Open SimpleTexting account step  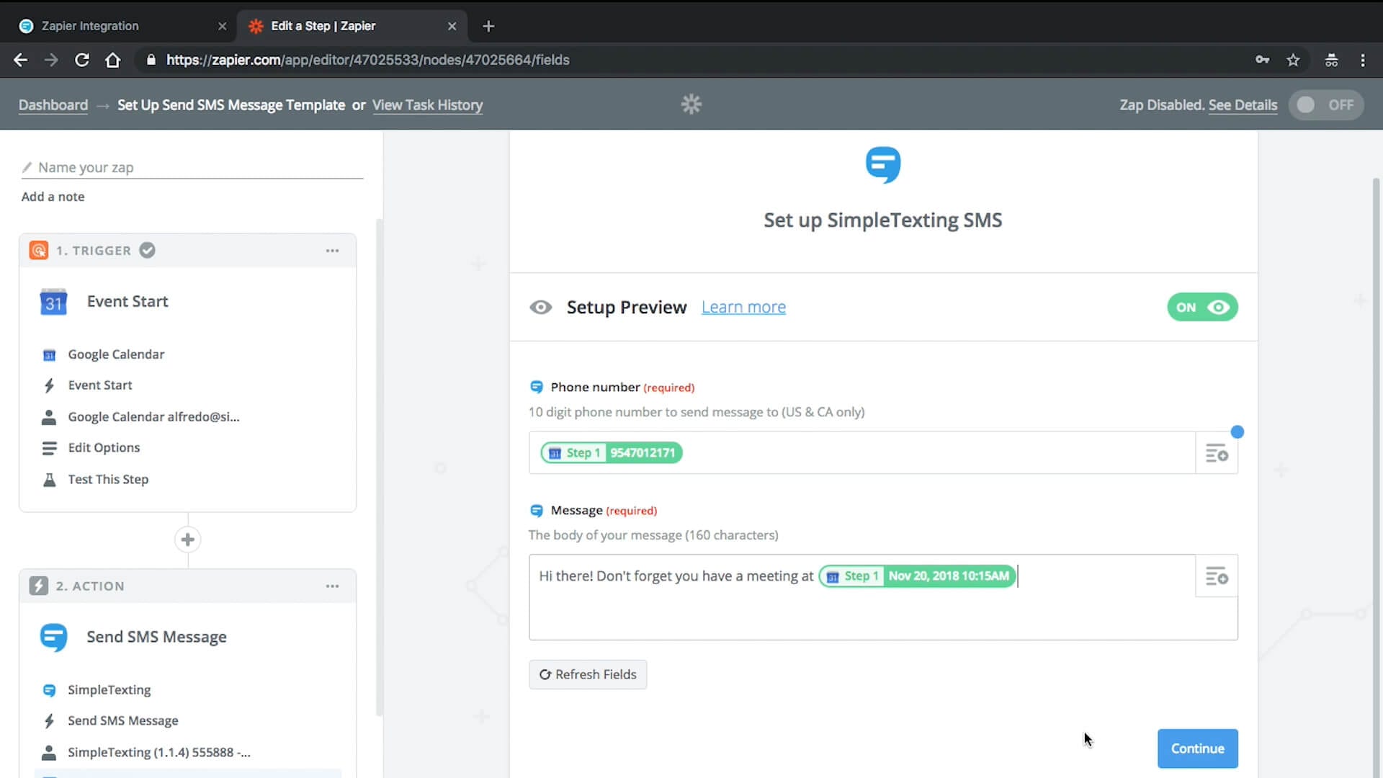(158, 753)
